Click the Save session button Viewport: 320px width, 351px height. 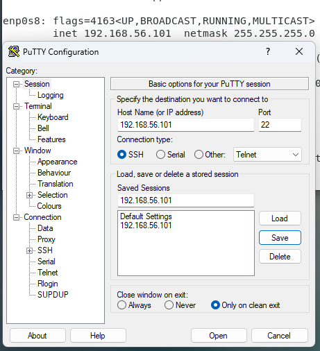coord(280,238)
